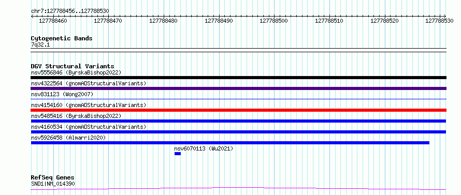Viewport: 461px width, 195px height.
Task: Click ruler position 127788510
Action: pos(329,21)
